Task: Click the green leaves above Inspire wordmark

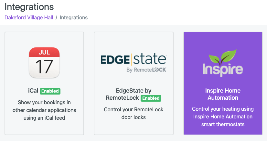Action: point(223,56)
